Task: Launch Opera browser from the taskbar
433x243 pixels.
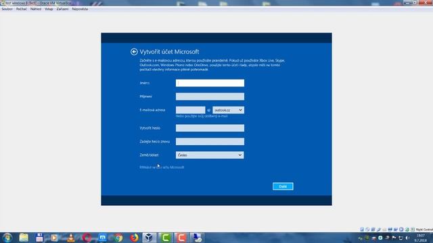Action: 87,238
